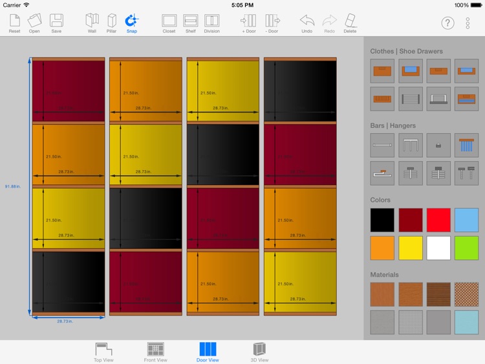The width and height of the screenshot is (485, 364).
Task: Switch to 3D View tab
Action: tap(259, 352)
